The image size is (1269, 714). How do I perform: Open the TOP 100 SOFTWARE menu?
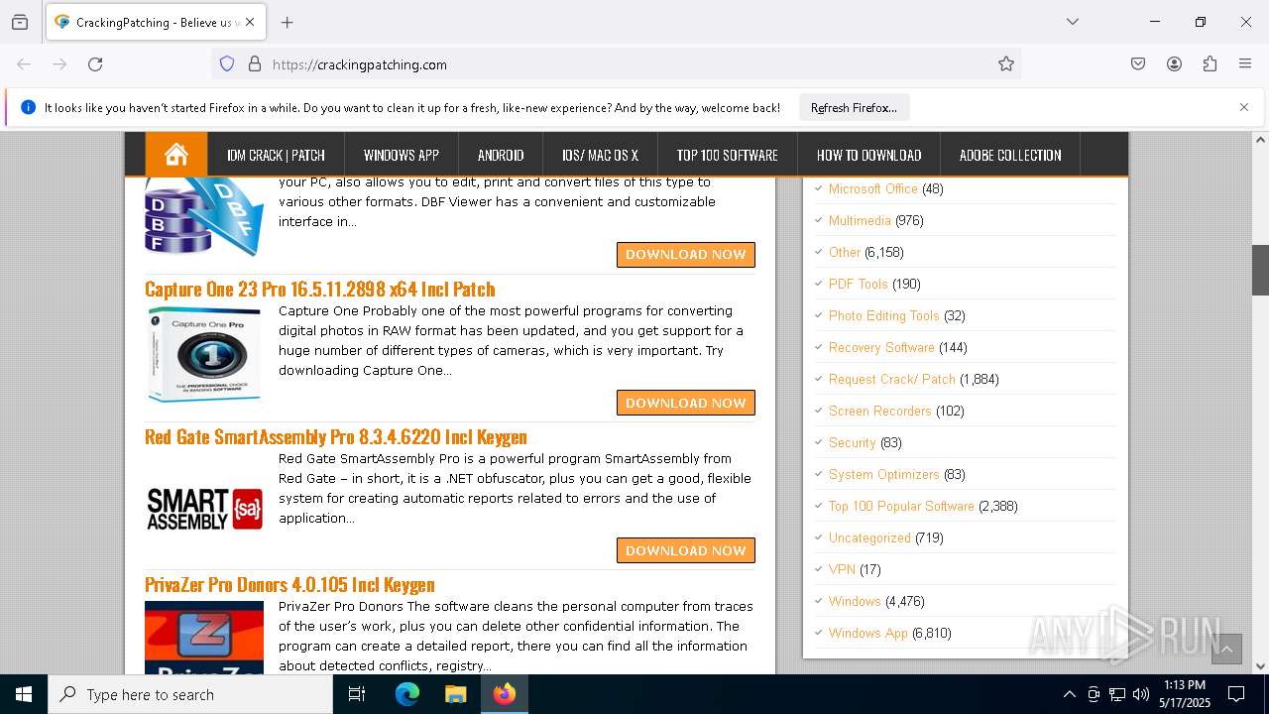pyautogui.click(x=728, y=155)
